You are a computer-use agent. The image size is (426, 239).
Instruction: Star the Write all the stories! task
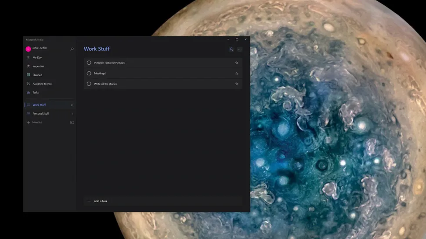(x=237, y=84)
